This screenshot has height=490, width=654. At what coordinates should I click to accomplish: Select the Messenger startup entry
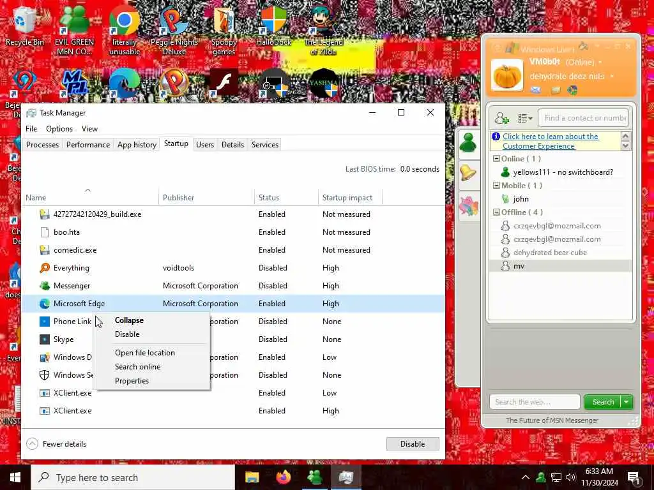(x=232, y=286)
